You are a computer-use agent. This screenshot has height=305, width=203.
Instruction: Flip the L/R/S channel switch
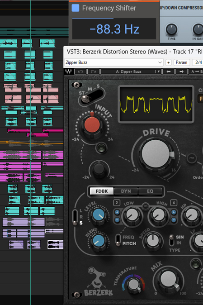click(75, 218)
